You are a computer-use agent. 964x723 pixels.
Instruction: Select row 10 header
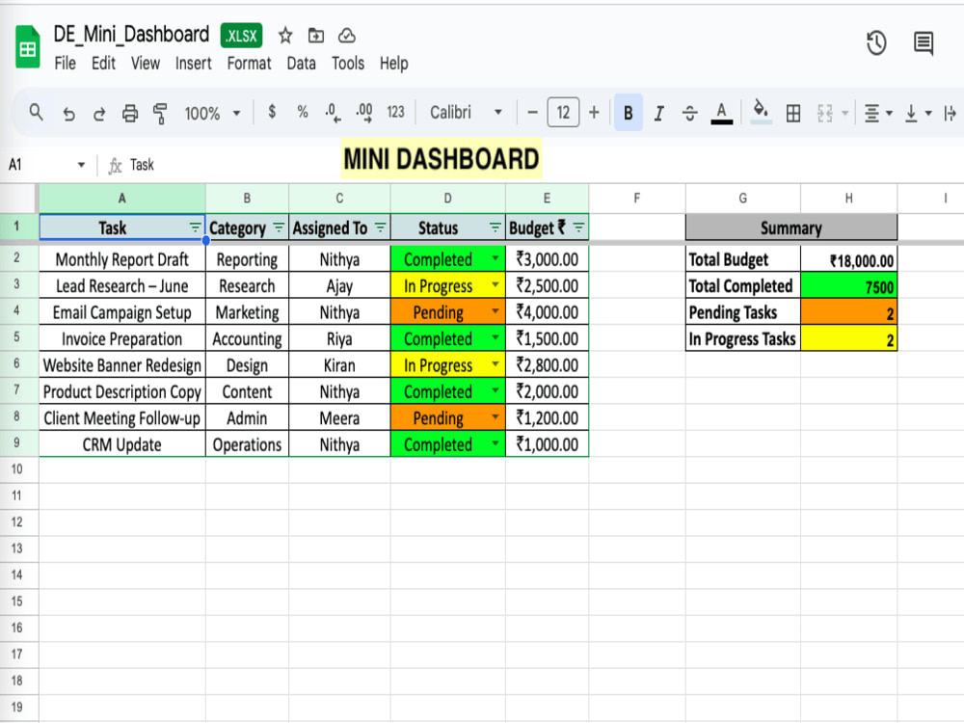point(17,469)
